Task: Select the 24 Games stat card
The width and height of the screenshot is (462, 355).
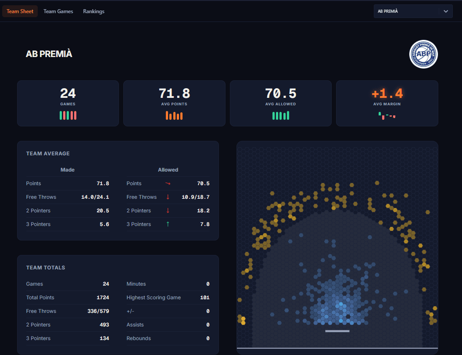Action: pyautogui.click(x=68, y=104)
